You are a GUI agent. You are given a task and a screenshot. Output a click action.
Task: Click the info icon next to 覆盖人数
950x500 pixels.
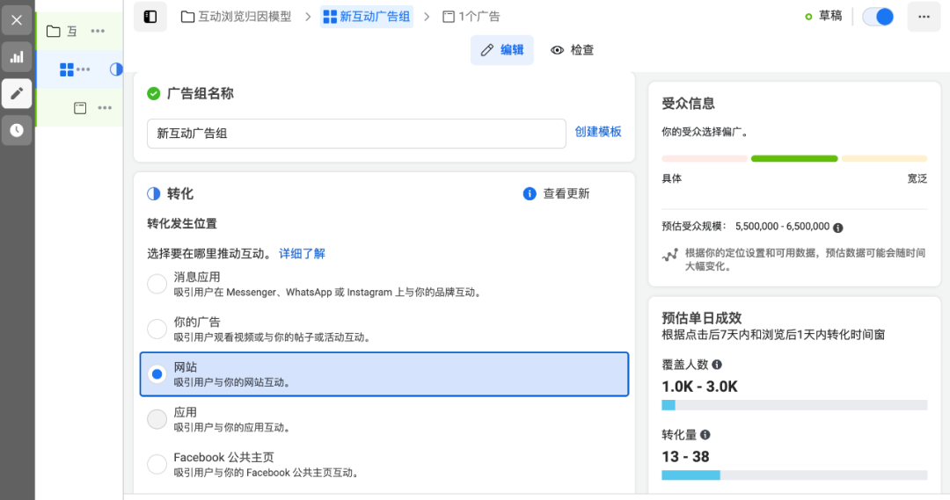coord(717,364)
